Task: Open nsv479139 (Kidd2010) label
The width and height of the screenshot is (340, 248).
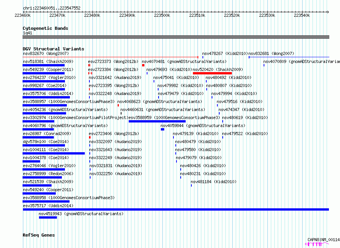Action: 196,134
